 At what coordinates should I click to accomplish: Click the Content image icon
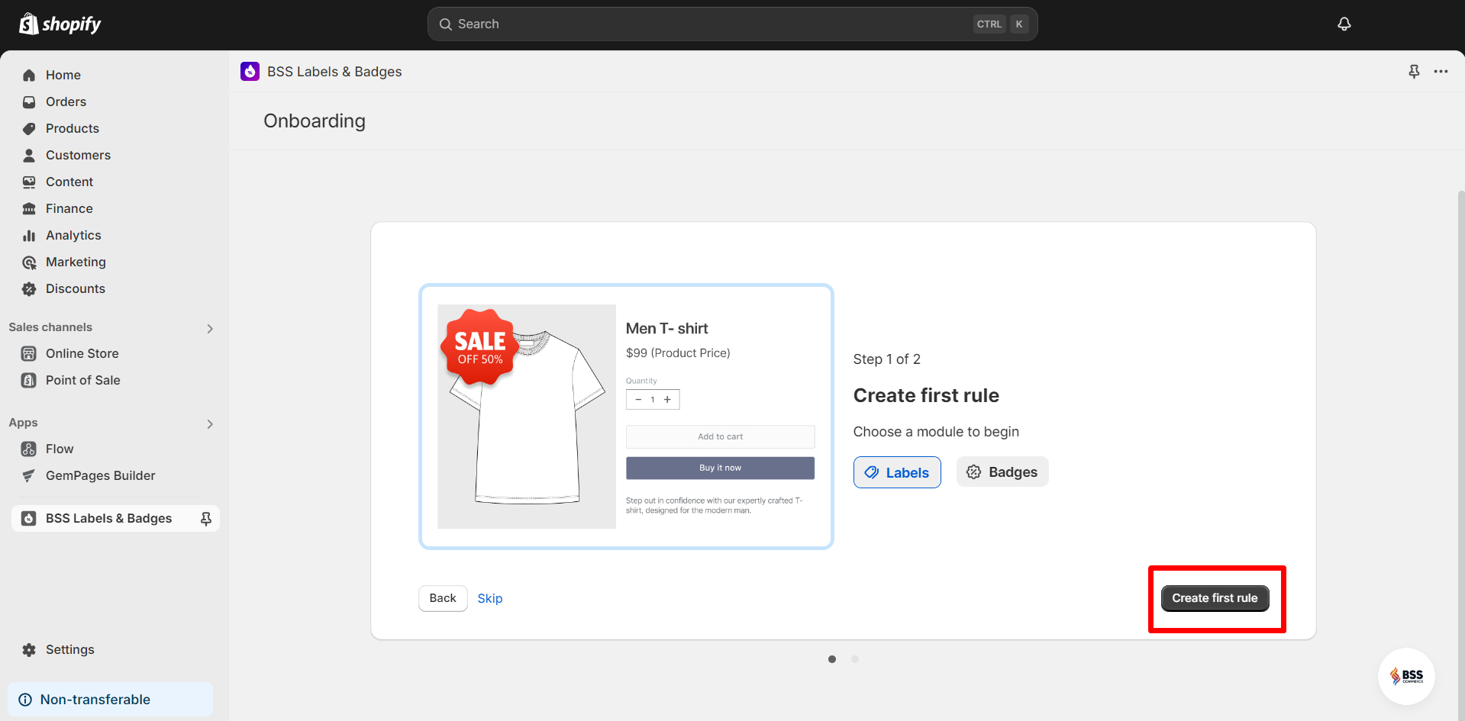pyautogui.click(x=29, y=182)
